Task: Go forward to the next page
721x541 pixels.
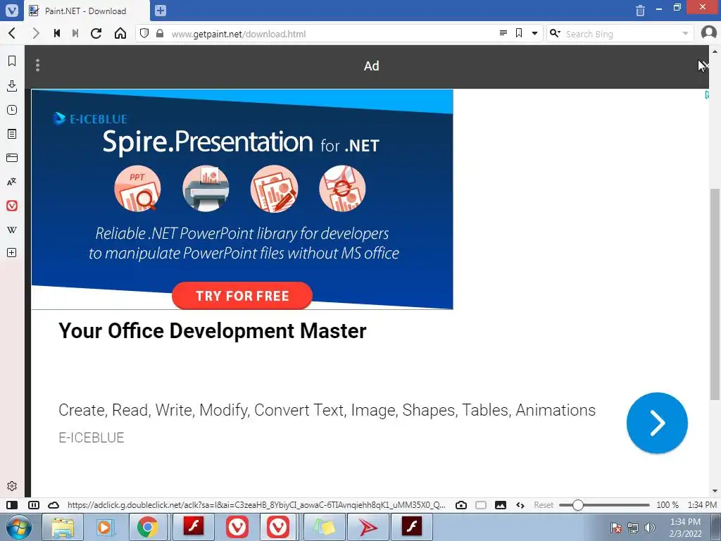Action: tap(35, 33)
